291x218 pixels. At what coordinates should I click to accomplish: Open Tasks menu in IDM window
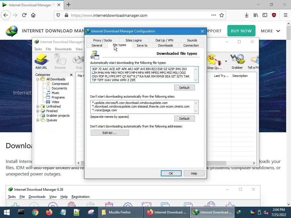38,49
